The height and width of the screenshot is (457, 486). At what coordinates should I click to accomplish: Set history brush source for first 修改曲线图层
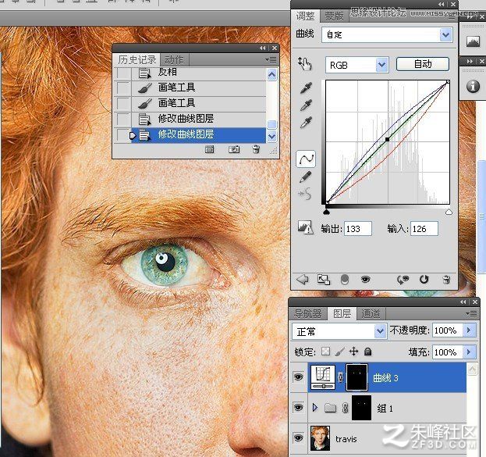point(123,120)
